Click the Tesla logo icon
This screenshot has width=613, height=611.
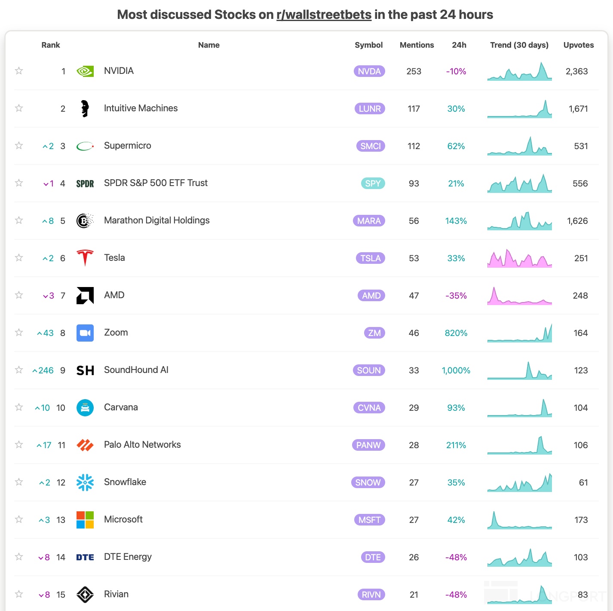(x=85, y=258)
